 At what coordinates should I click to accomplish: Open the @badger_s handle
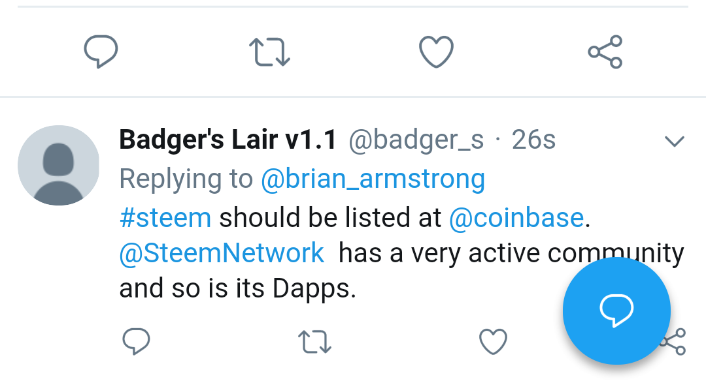tap(416, 140)
